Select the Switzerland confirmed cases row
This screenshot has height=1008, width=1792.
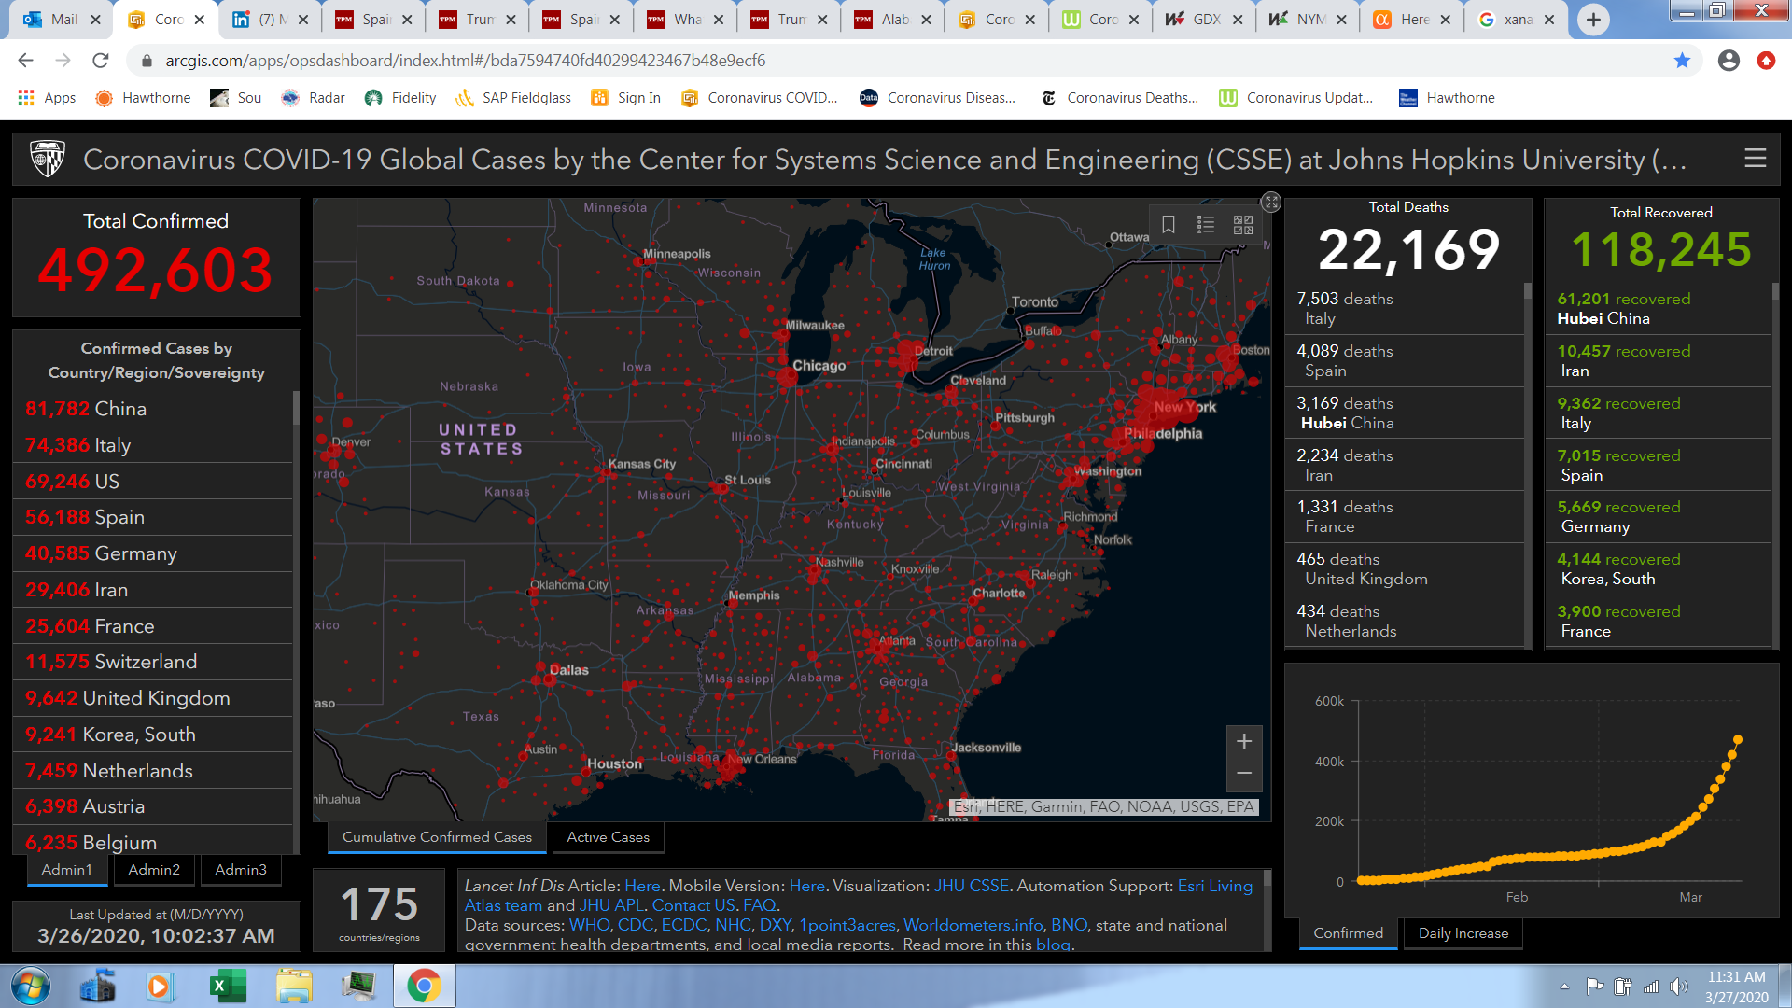153,662
